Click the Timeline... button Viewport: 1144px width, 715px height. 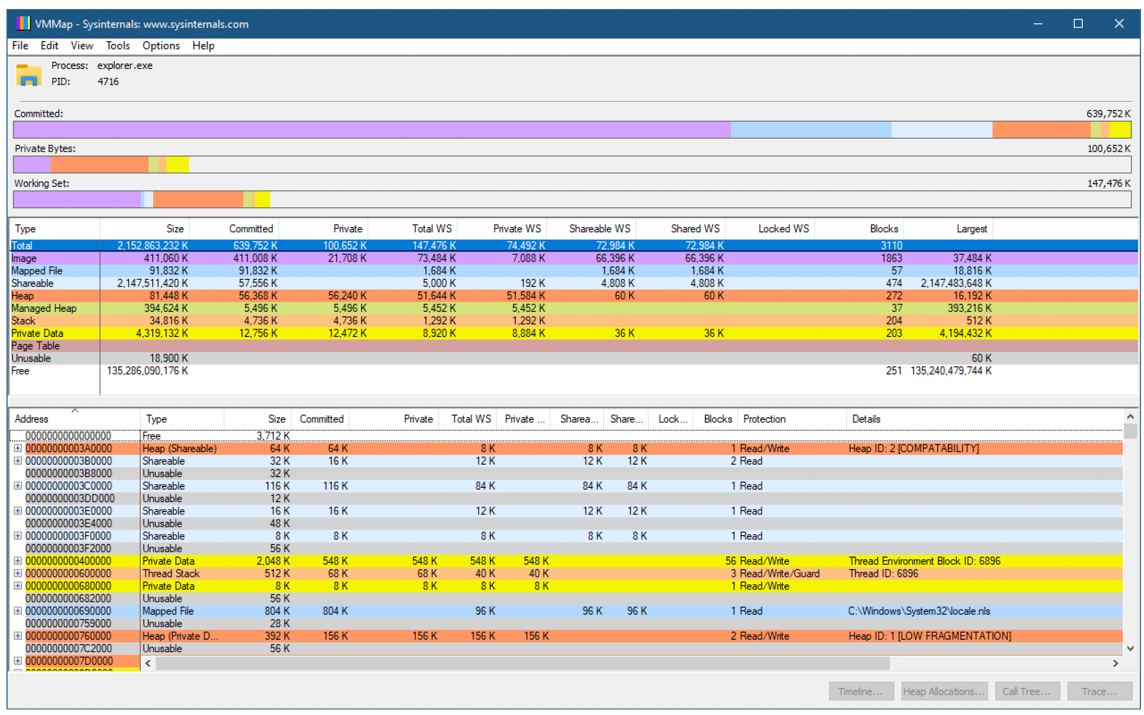(x=861, y=691)
